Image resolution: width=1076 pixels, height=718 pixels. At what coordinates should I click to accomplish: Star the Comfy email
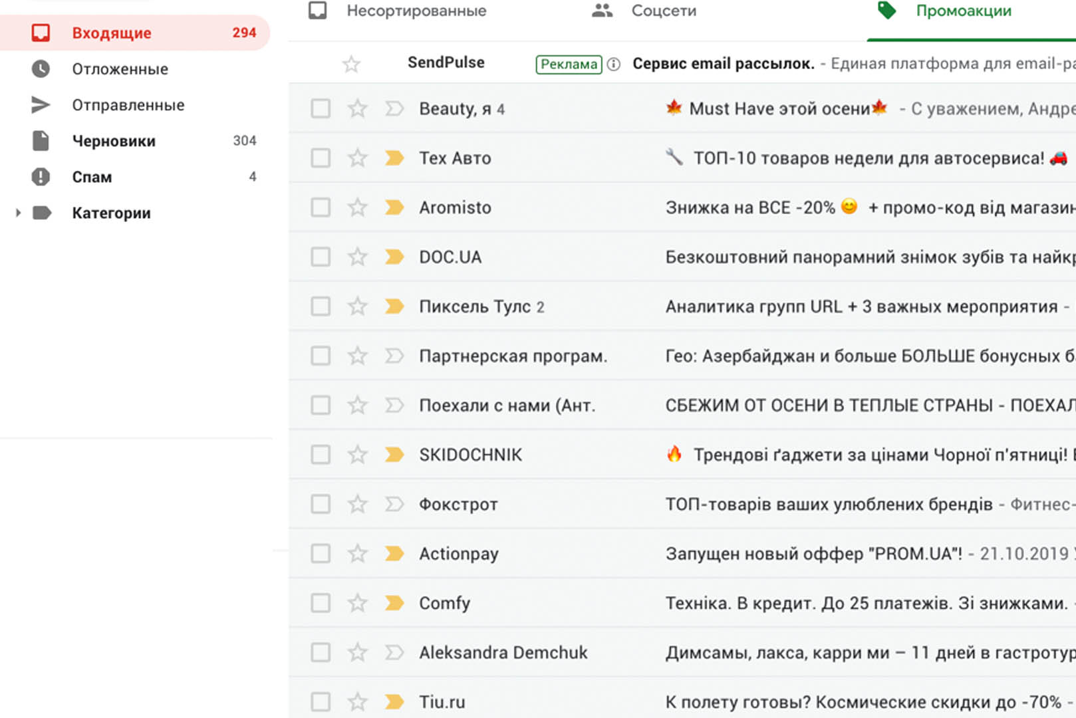click(358, 602)
